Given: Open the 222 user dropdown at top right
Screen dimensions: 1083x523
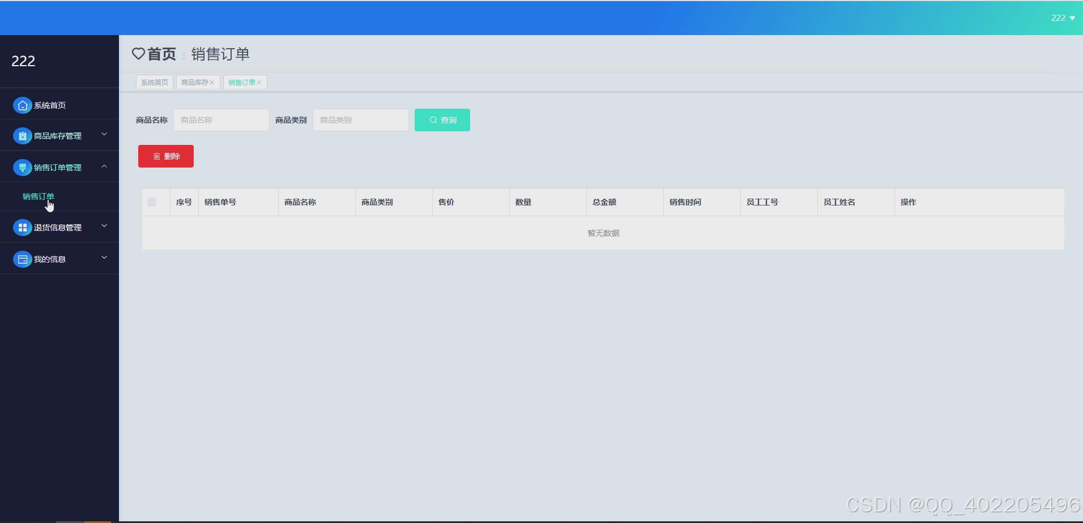Looking at the screenshot, I should [x=1062, y=18].
